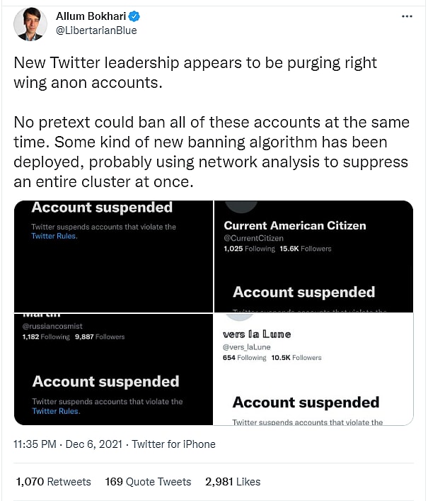Screen dimensions: 428x501
Task: Open the vers la Lune screenshot
Action: pos(313,369)
